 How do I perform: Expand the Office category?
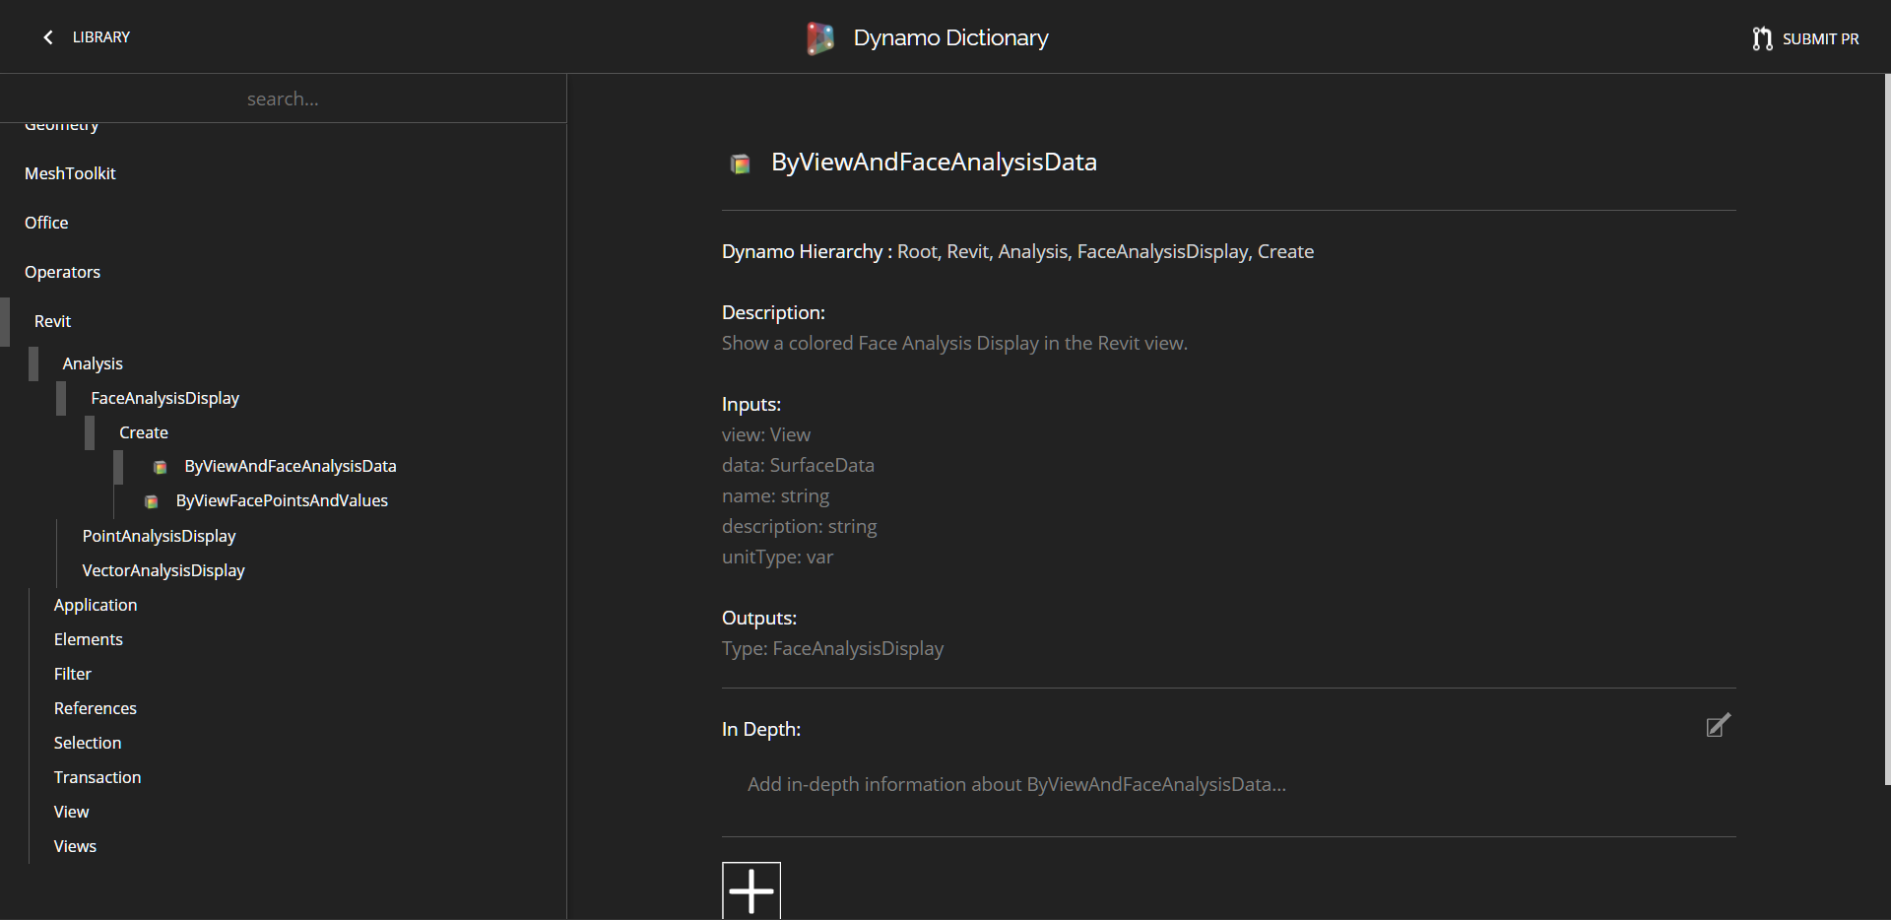point(45,222)
